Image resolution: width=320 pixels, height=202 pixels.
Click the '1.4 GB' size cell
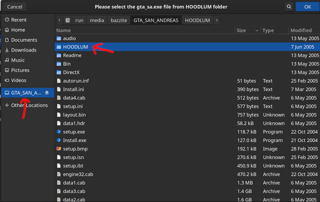pyautogui.click(x=244, y=191)
